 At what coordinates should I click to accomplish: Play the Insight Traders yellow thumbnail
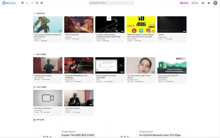pyautogui.click(x=141, y=24)
